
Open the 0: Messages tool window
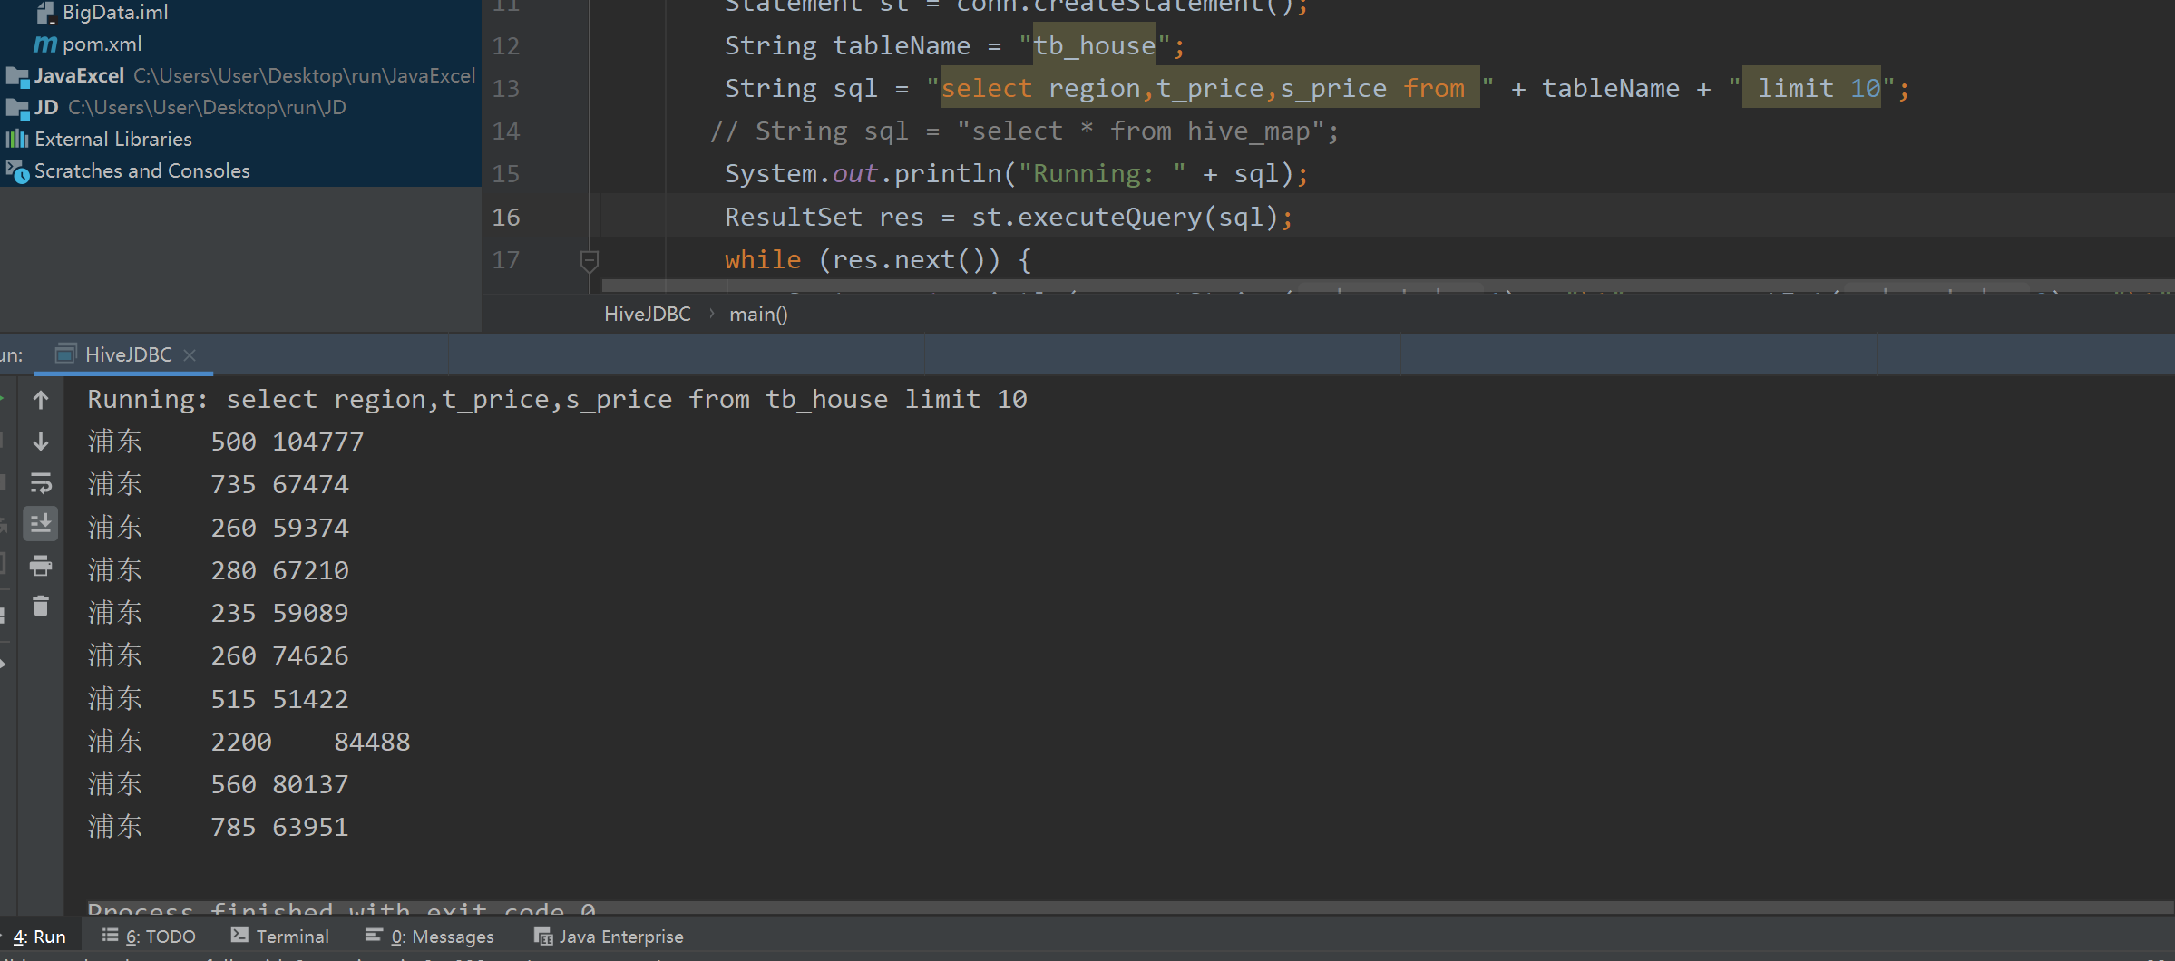point(430,937)
